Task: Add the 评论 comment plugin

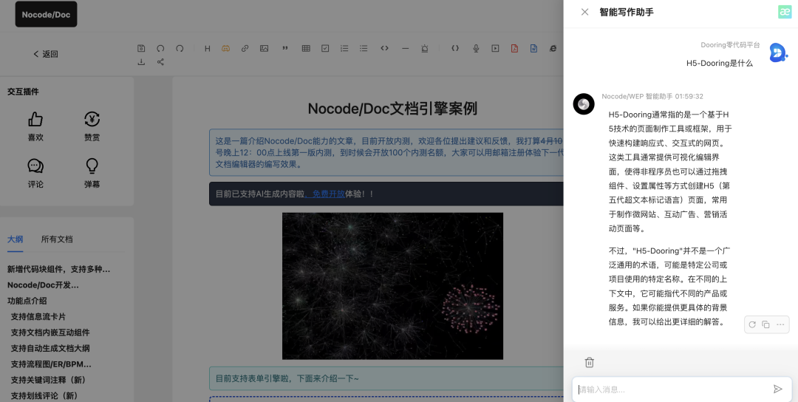Action: 35,173
